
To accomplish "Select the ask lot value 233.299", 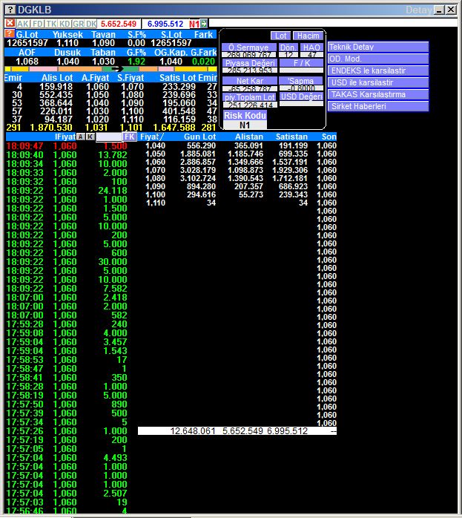I will point(179,87).
